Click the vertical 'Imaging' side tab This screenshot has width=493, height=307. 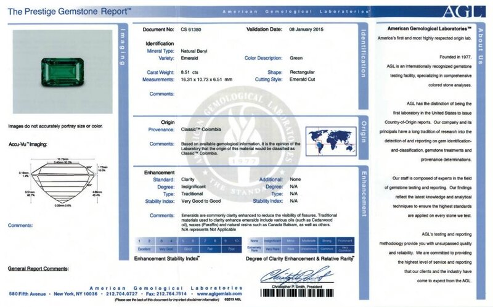[123, 47]
